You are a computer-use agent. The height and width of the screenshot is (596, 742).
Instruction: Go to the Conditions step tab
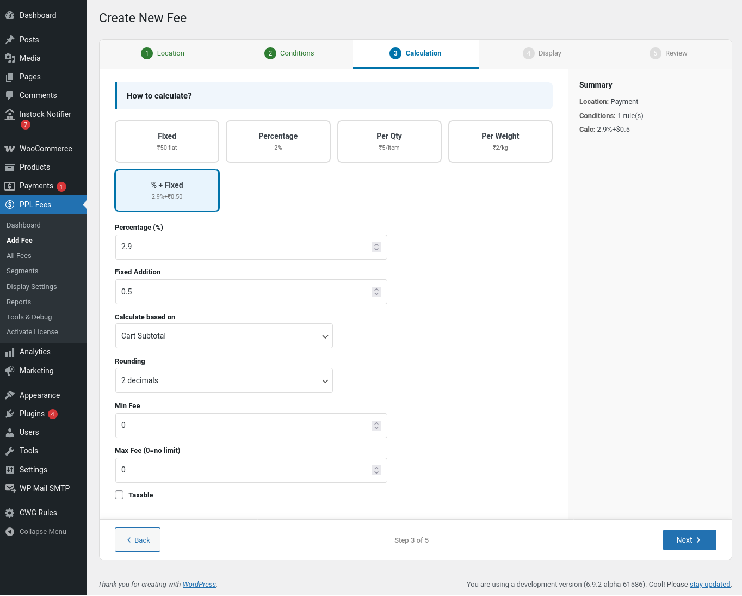[289, 53]
